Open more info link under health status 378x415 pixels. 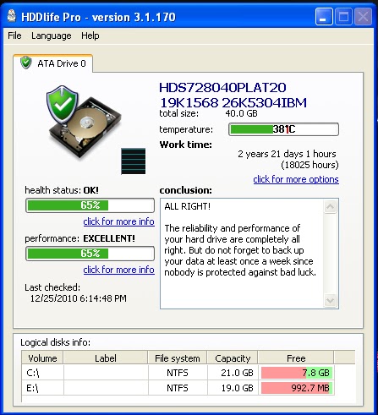(x=118, y=221)
